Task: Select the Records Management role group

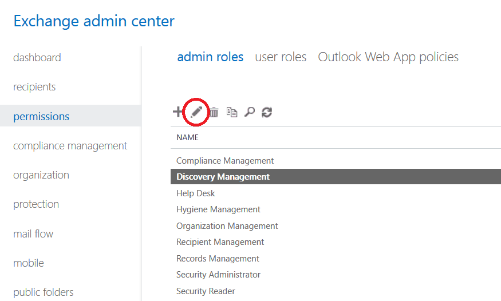Action: click(x=218, y=259)
